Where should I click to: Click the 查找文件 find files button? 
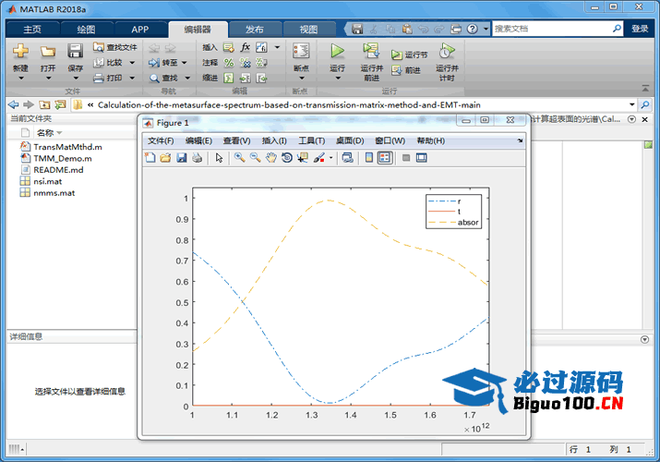pyautogui.click(x=115, y=47)
